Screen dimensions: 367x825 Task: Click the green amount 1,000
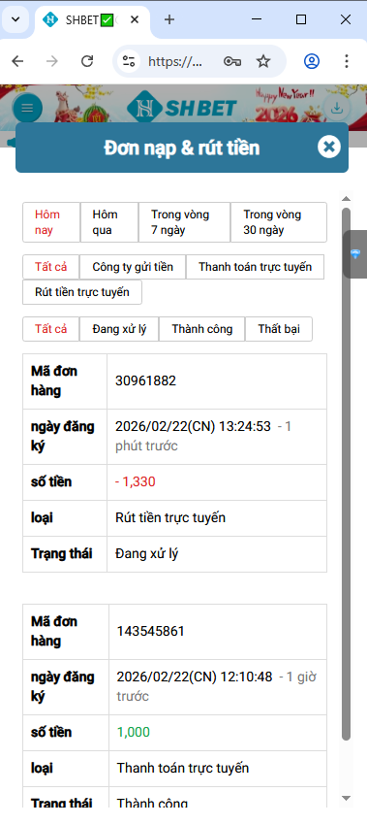(x=134, y=733)
